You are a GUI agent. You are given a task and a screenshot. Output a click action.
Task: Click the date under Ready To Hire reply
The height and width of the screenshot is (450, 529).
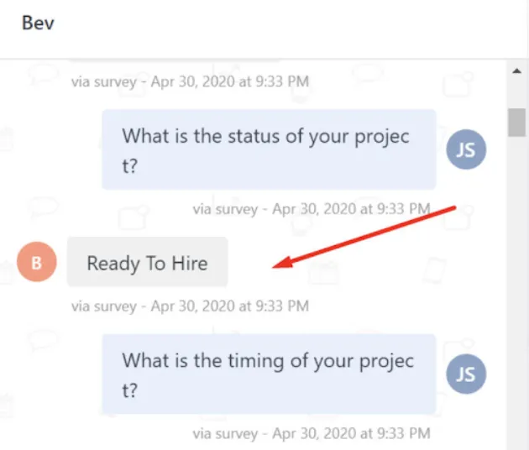click(x=229, y=306)
